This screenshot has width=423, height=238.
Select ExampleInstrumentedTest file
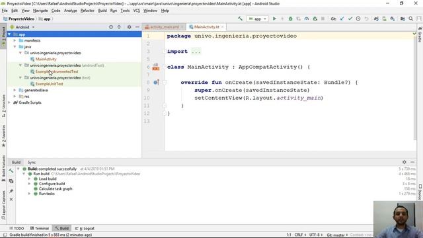click(57, 71)
